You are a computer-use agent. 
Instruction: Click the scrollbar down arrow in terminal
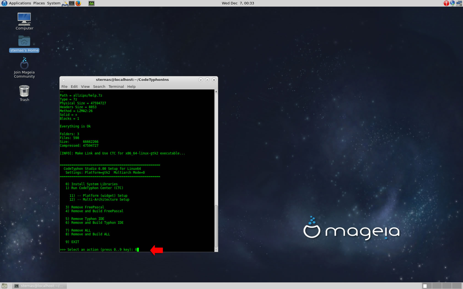216,250
